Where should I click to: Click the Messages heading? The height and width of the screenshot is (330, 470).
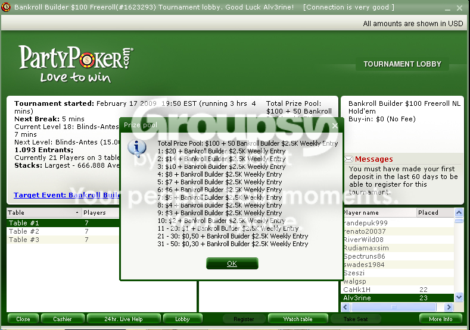point(373,159)
